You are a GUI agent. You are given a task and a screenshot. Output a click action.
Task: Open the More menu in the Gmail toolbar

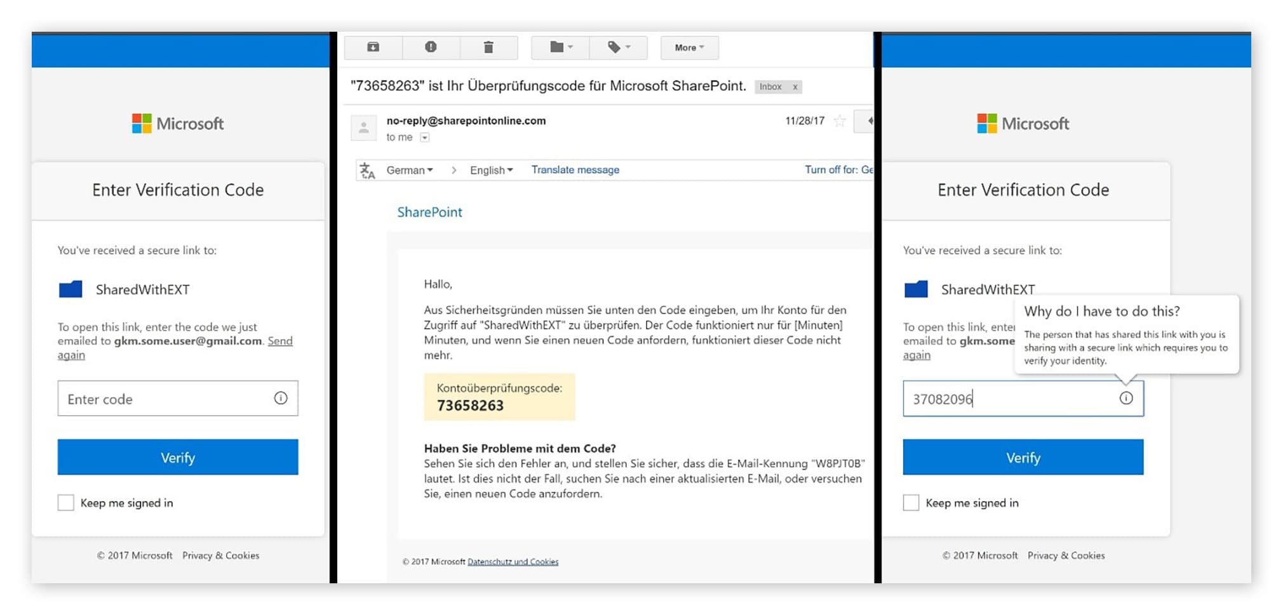click(689, 47)
